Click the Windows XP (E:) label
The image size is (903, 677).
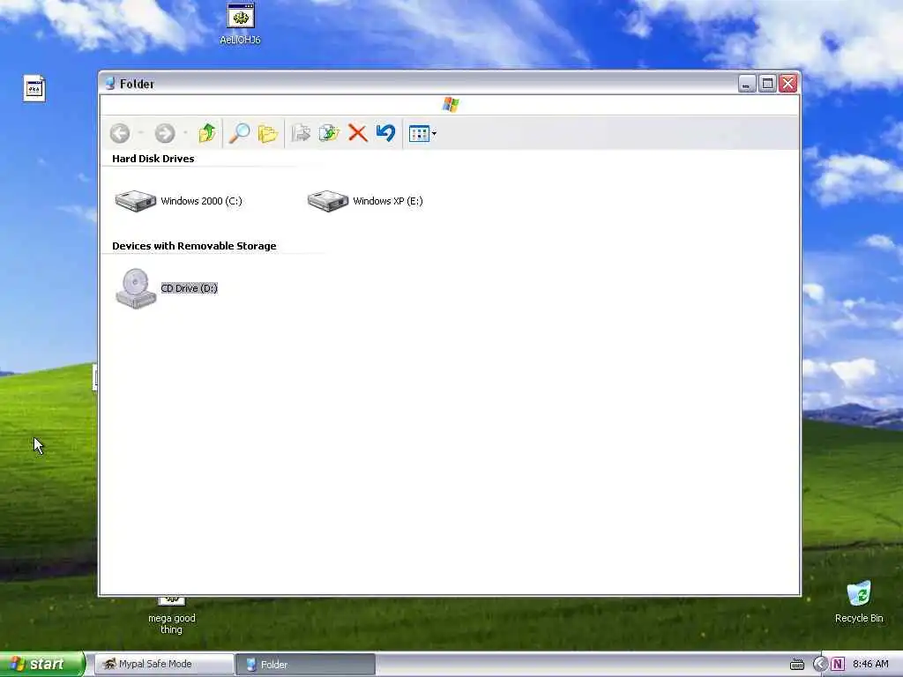tap(388, 201)
